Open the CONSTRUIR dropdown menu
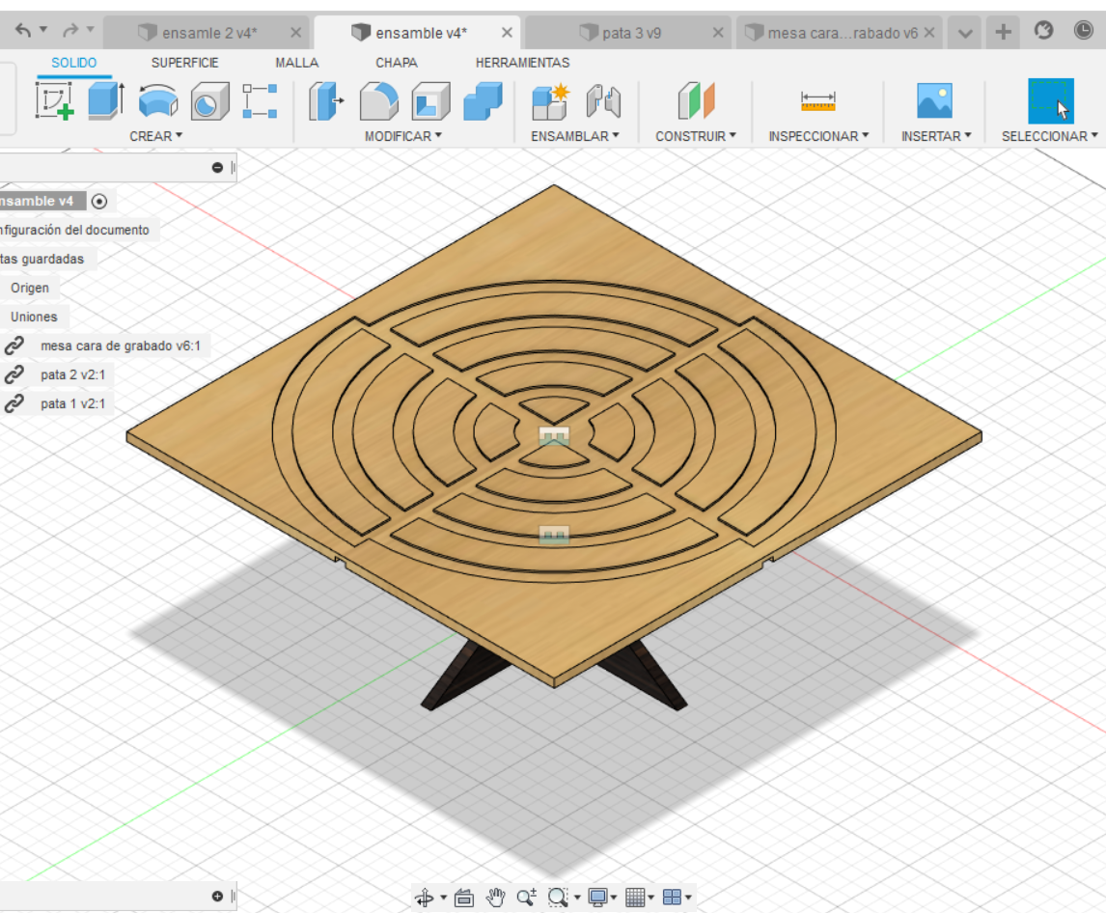Viewport: 1106px width, 913px height. point(696,136)
